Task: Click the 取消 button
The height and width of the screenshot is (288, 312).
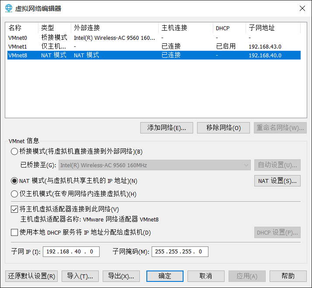Action: click(x=206, y=276)
